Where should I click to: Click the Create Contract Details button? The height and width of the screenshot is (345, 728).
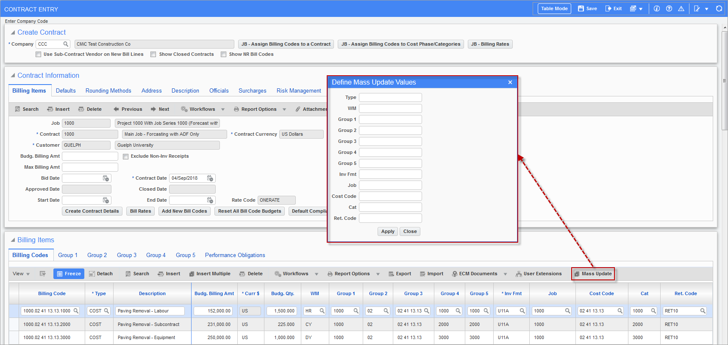(92, 211)
